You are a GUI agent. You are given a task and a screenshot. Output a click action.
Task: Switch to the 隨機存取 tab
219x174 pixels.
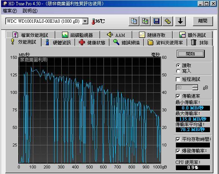tap(152, 35)
